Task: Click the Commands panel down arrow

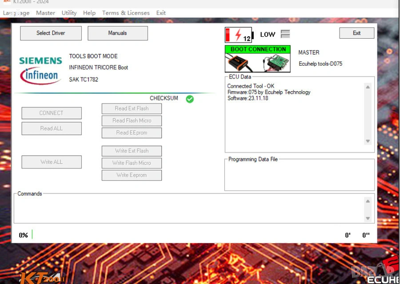Action: tap(368, 218)
